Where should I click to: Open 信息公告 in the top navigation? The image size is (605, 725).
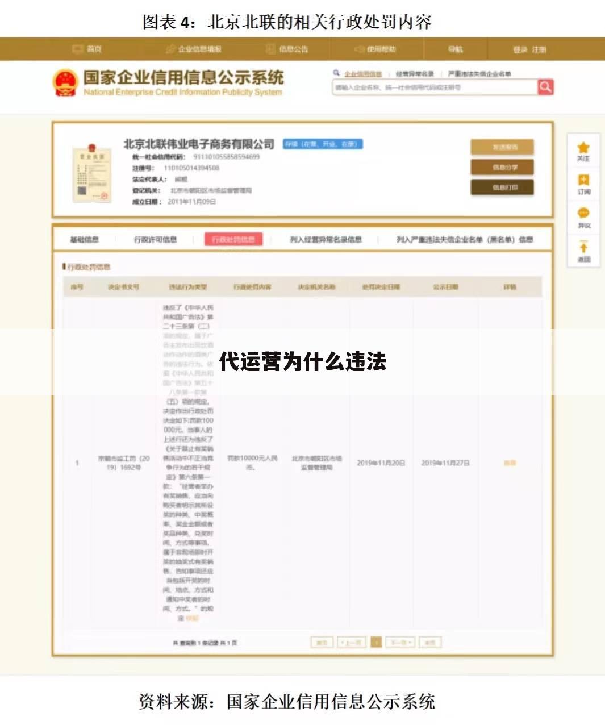(294, 49)
